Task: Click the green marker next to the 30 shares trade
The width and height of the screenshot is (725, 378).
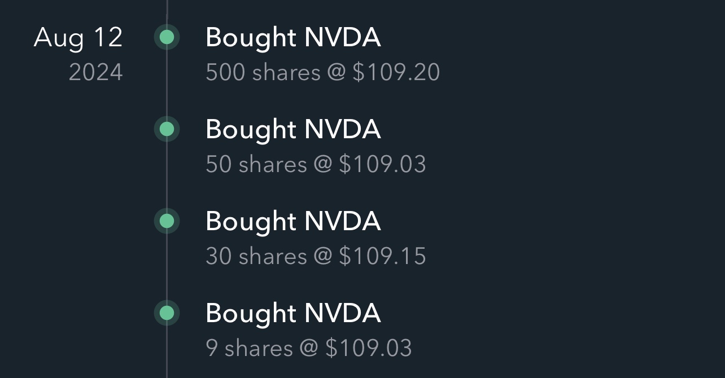Action: pyautogui.click(x=167, y=221)
